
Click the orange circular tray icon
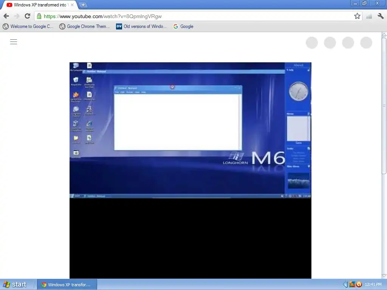359,285
